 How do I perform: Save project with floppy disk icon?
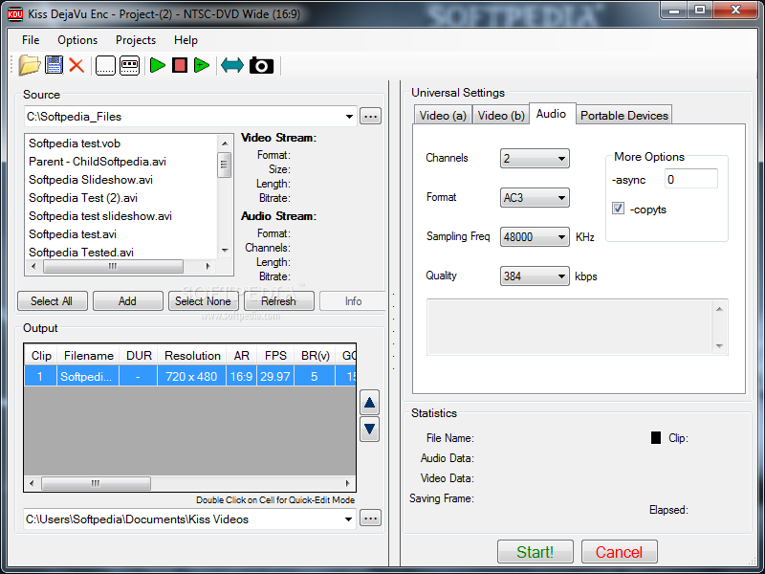[54, 65]
